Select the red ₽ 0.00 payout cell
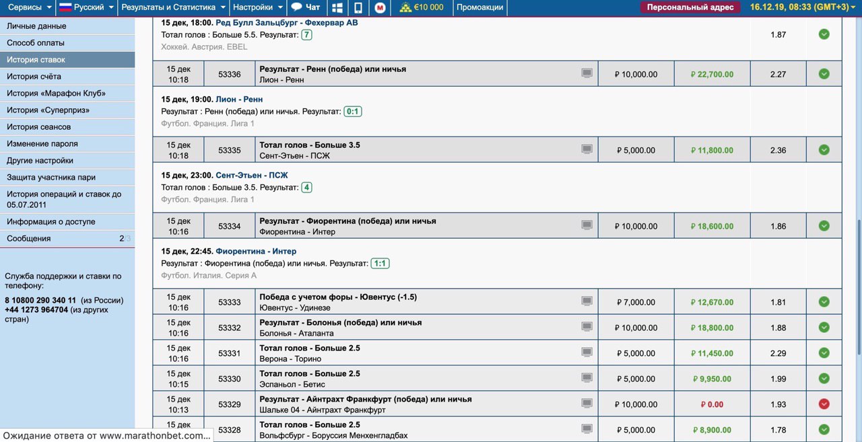Image resolution: width=862 pixels, height=442 pixels. pos(712,404)
